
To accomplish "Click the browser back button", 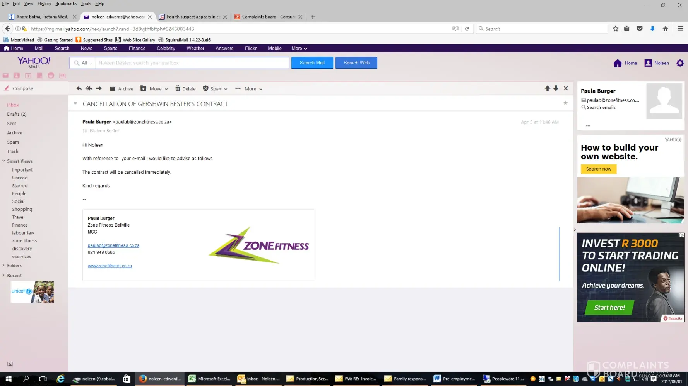I will (x=7, y=29).
